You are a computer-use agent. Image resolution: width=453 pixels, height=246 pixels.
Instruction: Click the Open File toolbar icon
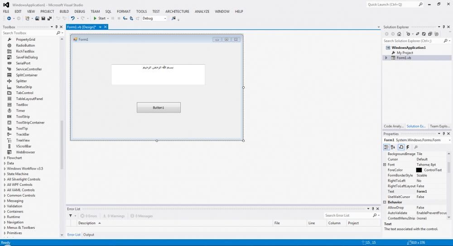coord(37,19)
